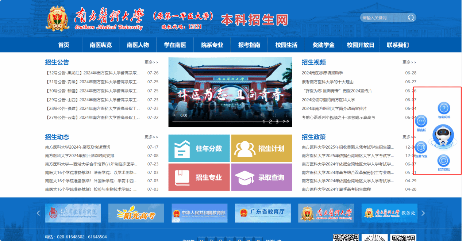The image size is (462, 241).
Task: Click the 本科招生网 site title
Action: pos(254,20)
